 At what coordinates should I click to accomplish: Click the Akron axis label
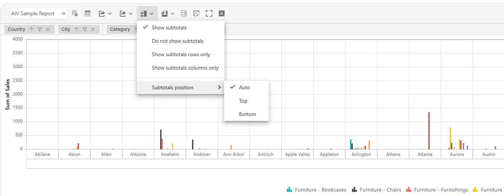click(x=74, y=154)
